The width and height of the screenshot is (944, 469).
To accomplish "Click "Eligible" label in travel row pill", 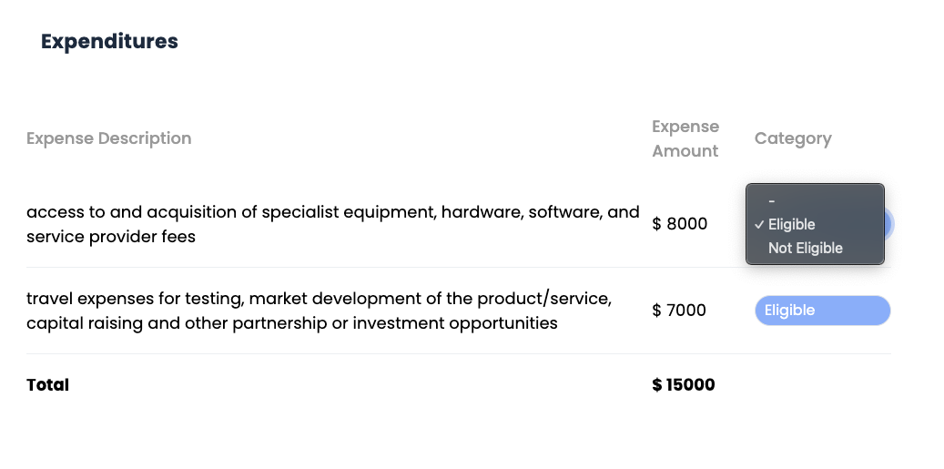I will coord(789,311).
